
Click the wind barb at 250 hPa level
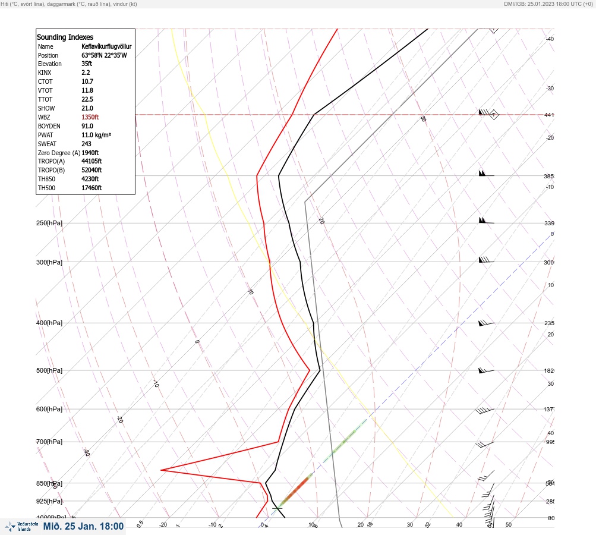tap(486, 221)
